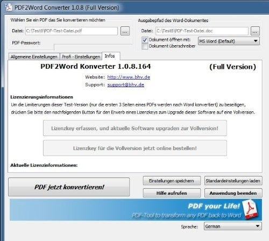Click 'Einstellungen speichern' button
This screenshot has height=241, width=269.
tap(172, 181)
